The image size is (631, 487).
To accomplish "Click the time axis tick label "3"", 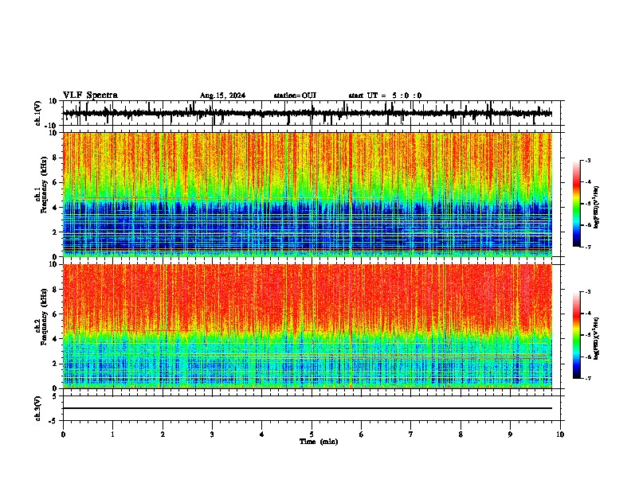I will [212, 434].
